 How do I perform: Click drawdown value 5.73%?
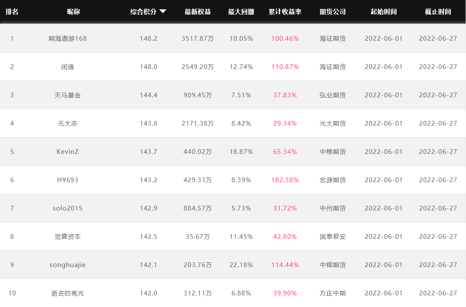point(241,208)
